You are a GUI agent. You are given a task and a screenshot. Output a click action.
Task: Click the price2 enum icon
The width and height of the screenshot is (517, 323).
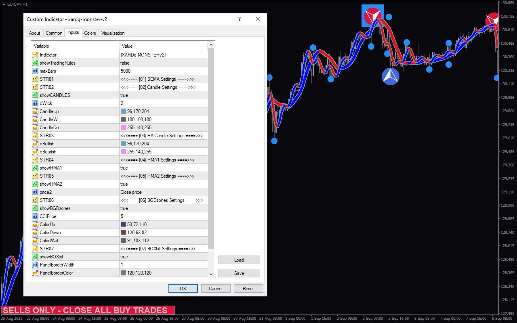coord(35,192)
